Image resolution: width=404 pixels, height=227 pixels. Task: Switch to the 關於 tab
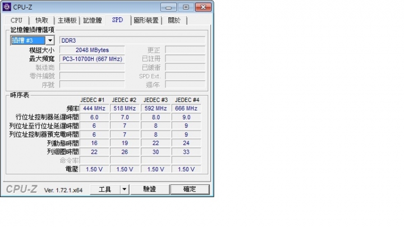click(174, 20)
